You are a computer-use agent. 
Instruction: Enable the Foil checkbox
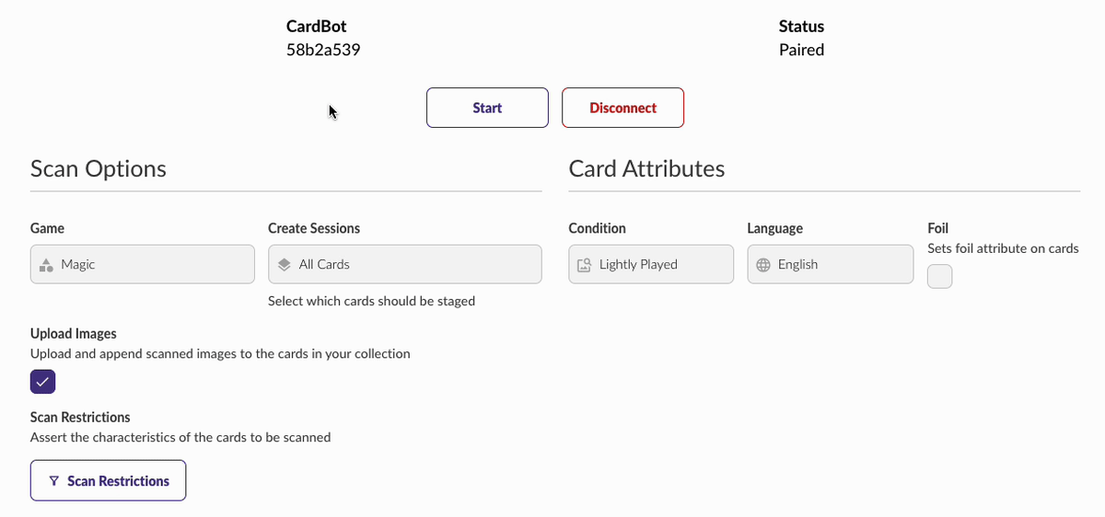point(939,276)
